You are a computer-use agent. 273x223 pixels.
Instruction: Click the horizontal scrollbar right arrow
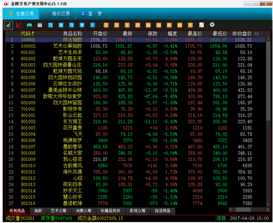coord(268,210)
